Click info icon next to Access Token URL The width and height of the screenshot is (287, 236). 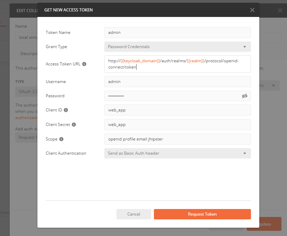[84, 64]
